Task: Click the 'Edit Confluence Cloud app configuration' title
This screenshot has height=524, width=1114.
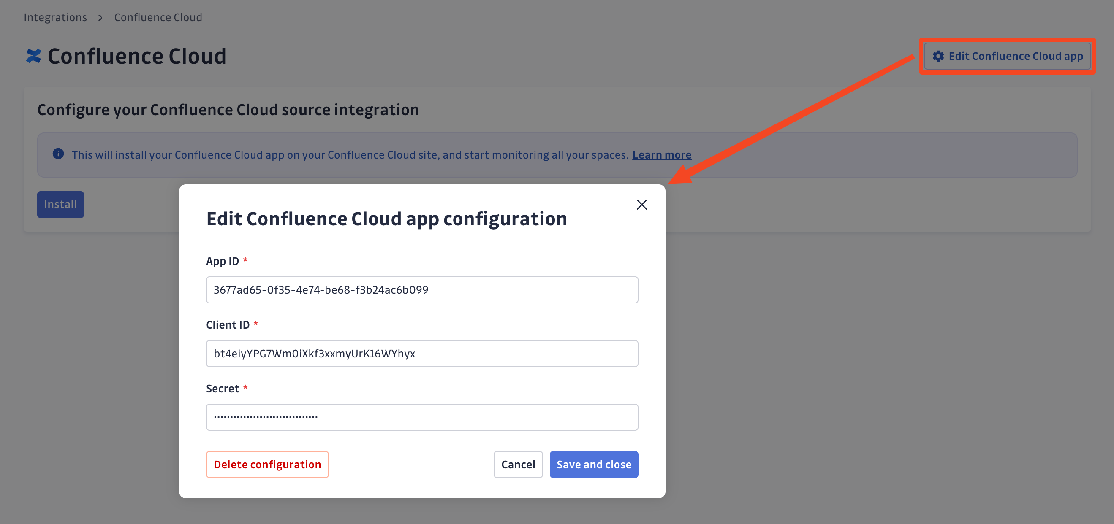Action: click(387, 219)
